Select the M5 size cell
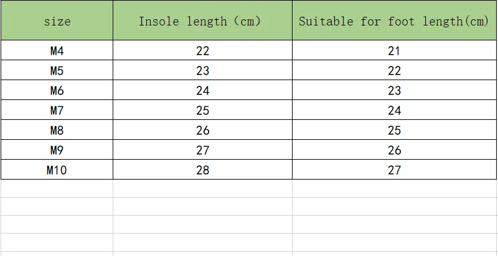The image size is (498, 256). pyautogui.click(x=57, y=70)
